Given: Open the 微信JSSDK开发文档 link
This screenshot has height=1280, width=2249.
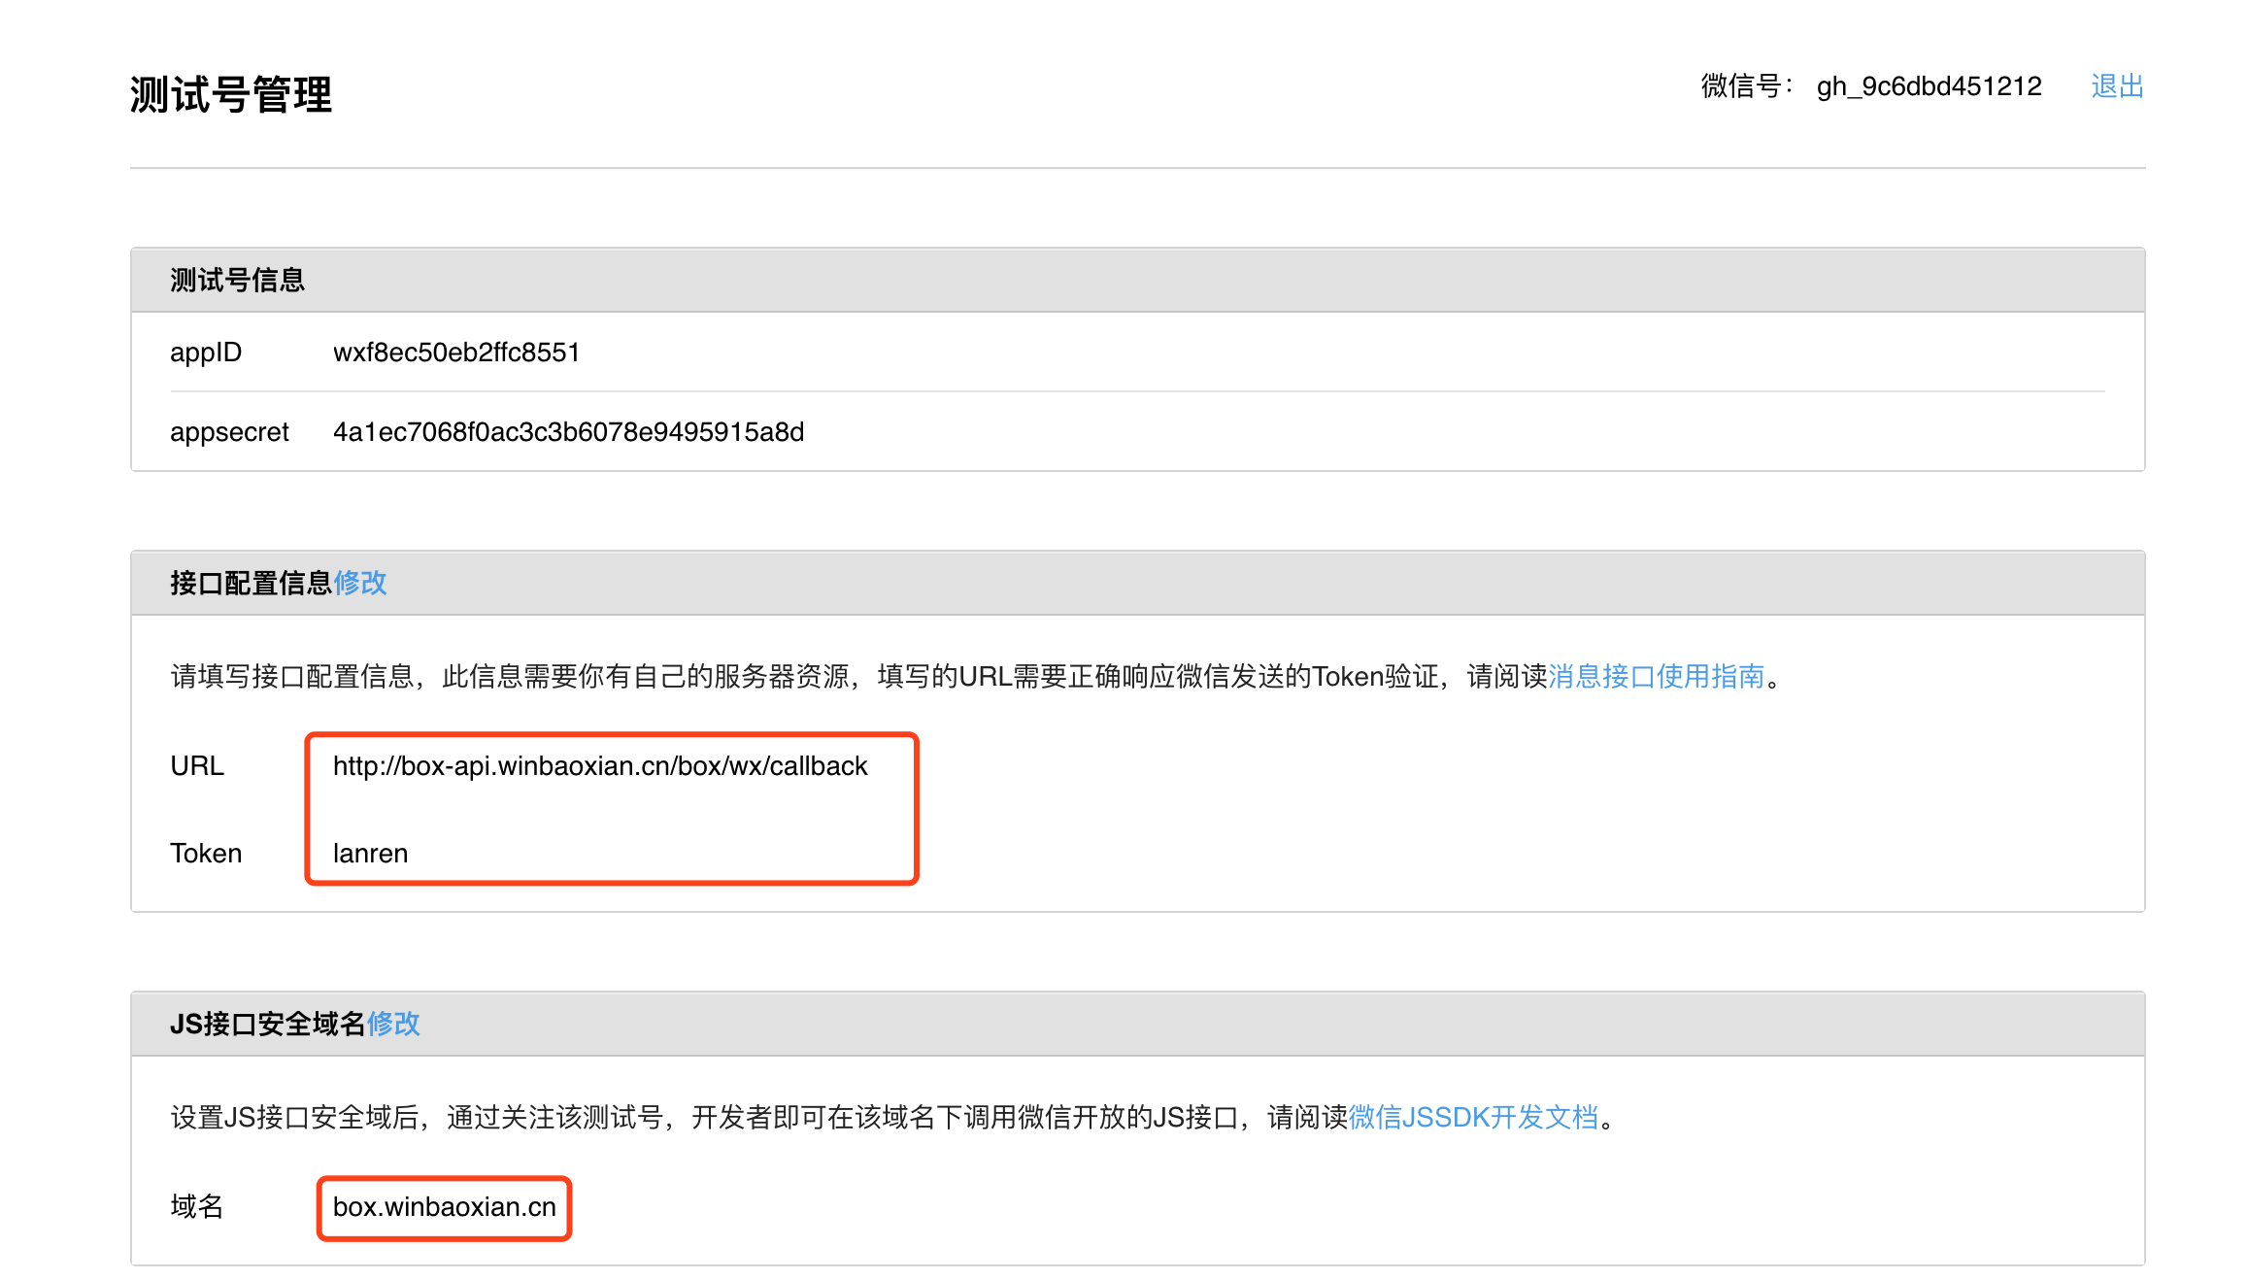Looking at the screenshot, I should pos(1472,1117).
